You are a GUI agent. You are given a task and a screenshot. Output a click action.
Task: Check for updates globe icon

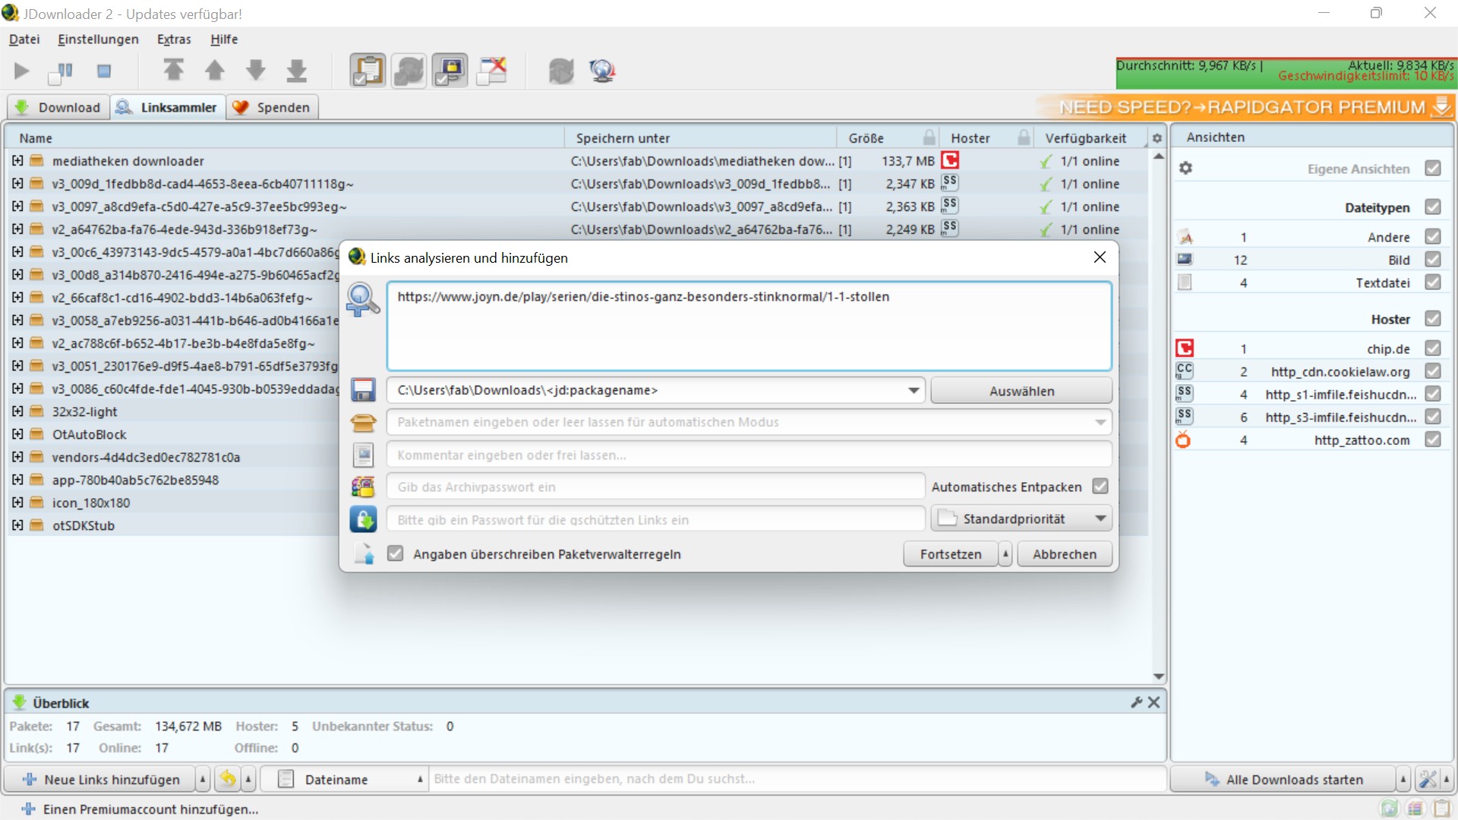[602, 71]
